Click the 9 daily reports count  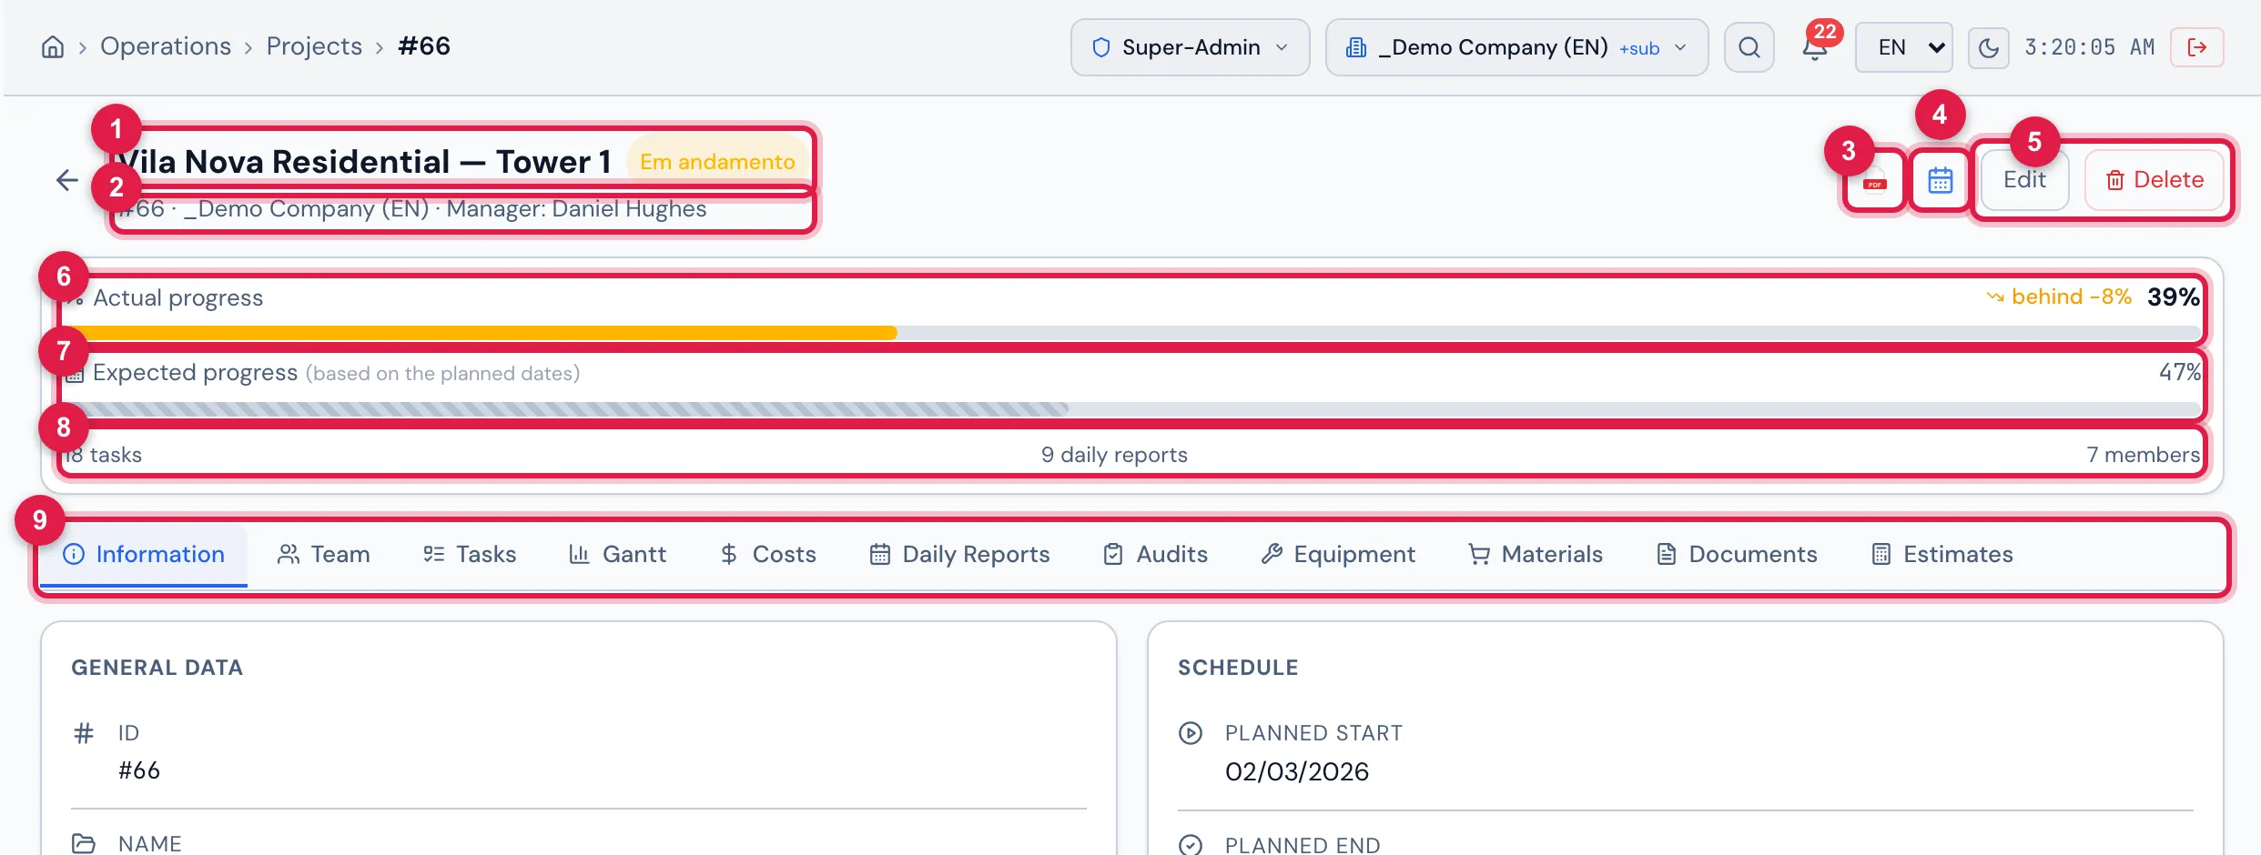[x=1114, y=455]
